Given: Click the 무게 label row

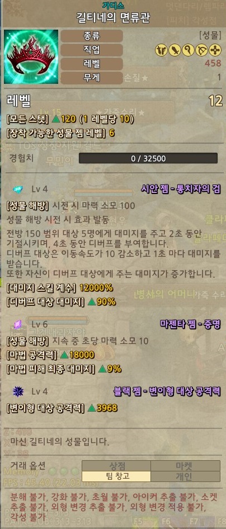Looking at the screenshot, I should point(91,78).
